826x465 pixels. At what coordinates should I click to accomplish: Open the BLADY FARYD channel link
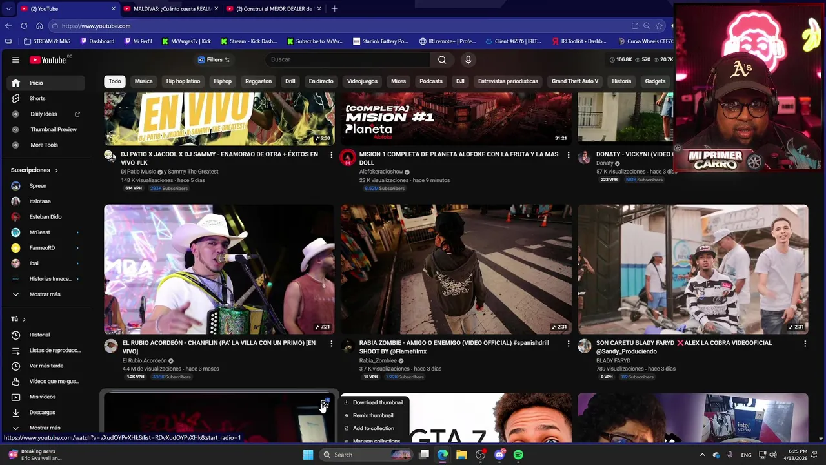(613, 360)
